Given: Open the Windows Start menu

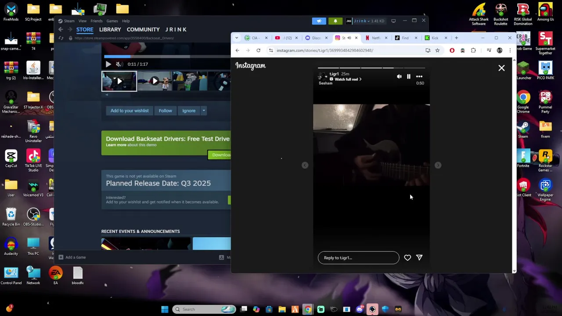Looking at the screenshot, I should tap(165, 309).
